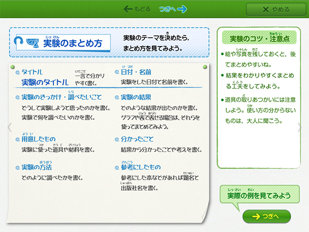This screenshot has width=309, height=232.
Task: Click the 実際の例を見てみよう speech bubble
Action: 260,194
